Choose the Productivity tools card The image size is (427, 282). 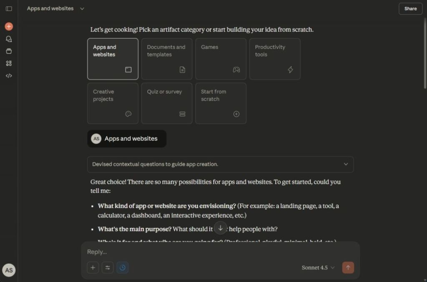[x=274, y=59]
